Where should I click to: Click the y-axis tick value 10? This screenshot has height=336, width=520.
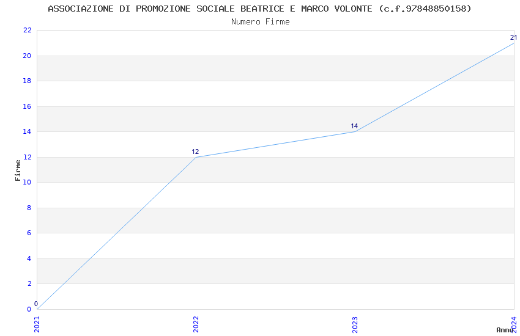[x=27, y=182]
